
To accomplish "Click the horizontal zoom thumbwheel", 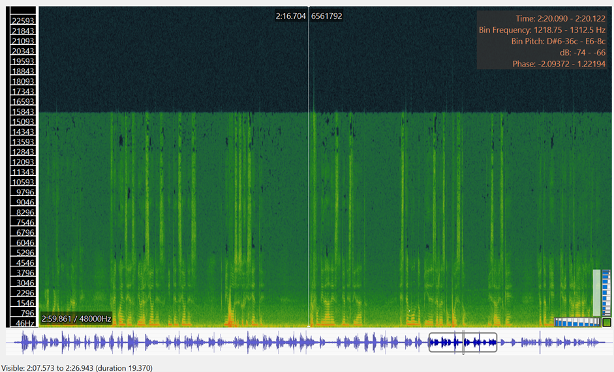I will [x=577, y=322].
